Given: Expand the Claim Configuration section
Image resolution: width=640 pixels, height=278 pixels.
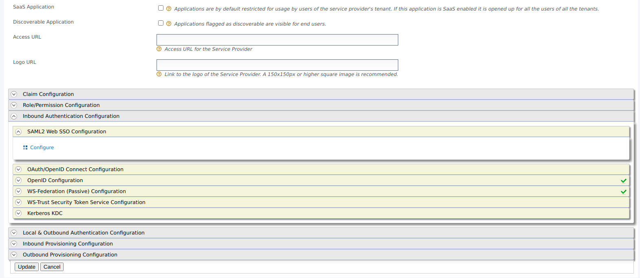Looking at the screenshot, I should pos(14,94).
